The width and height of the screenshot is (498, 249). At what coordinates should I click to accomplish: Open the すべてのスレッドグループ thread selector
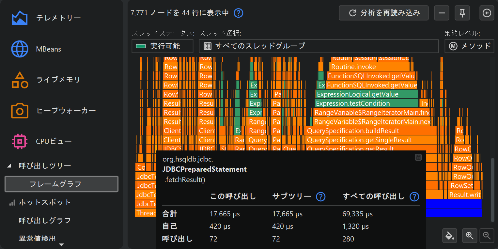click(318, 46)
